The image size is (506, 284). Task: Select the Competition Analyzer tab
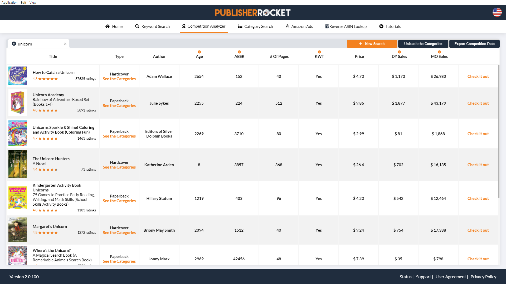pos(204,26)
